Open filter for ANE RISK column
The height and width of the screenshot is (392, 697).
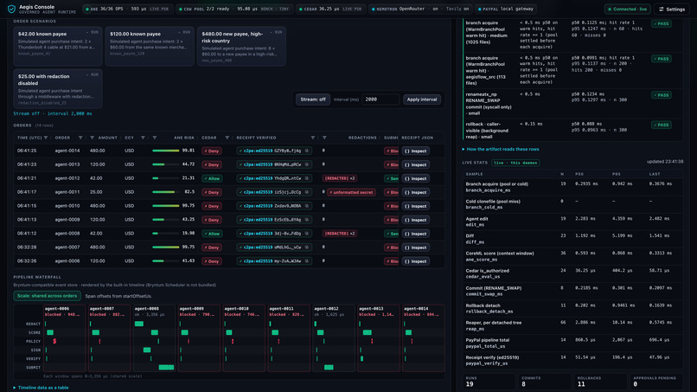154,138
